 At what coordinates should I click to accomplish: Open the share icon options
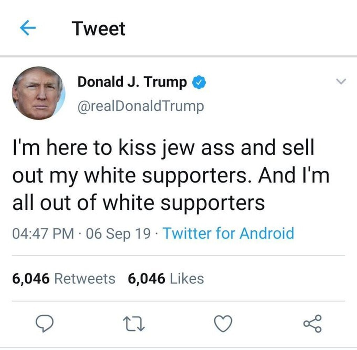[x=312, y=324]
